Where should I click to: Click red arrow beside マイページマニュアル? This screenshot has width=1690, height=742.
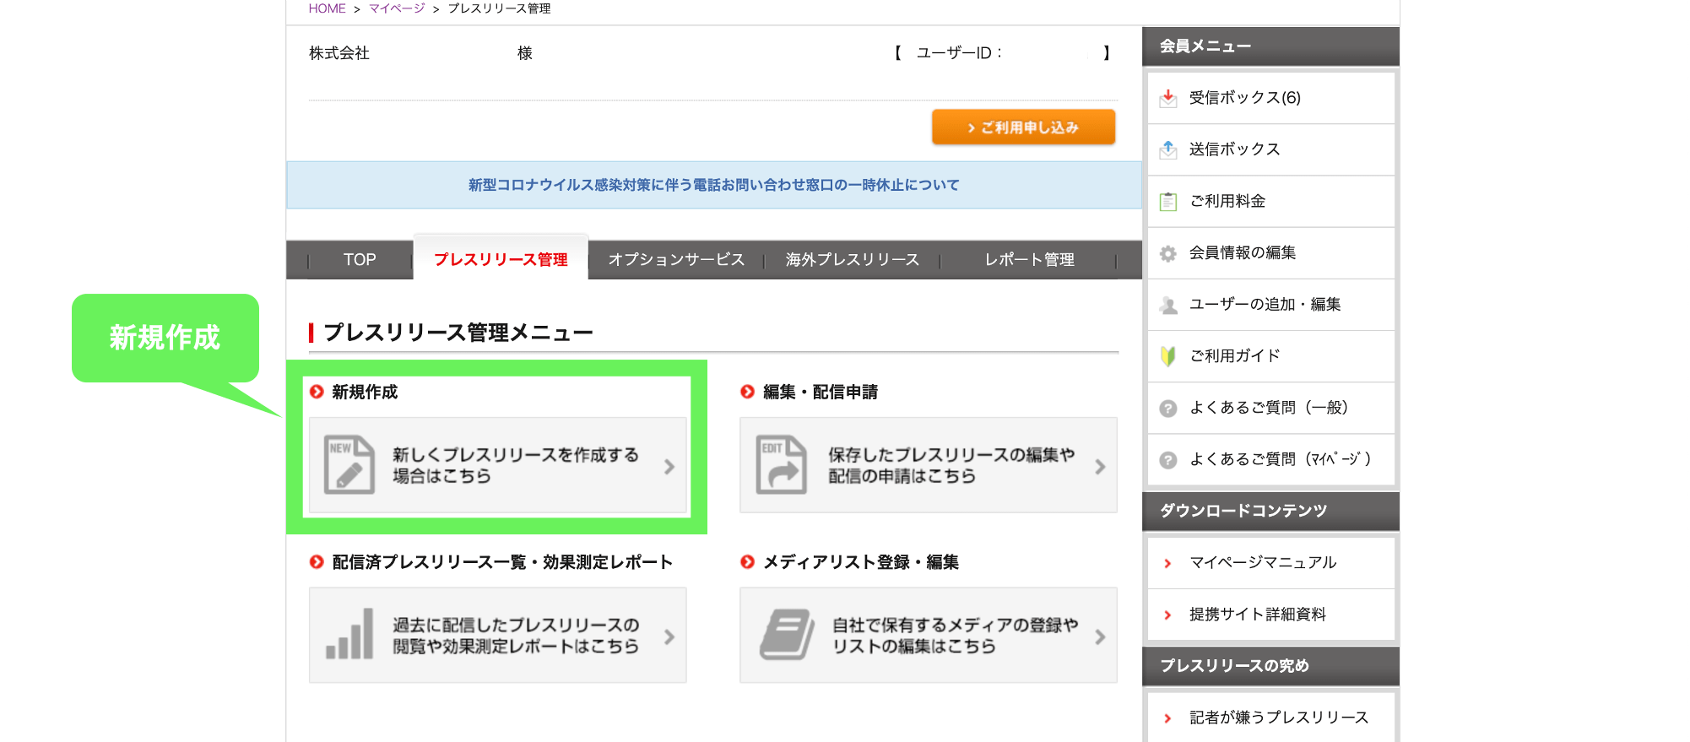[x=1167, y=563]
